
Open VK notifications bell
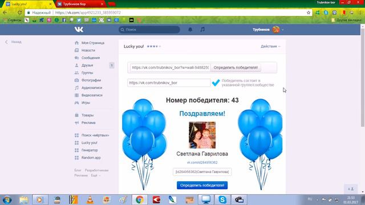(x=190, y=30)
